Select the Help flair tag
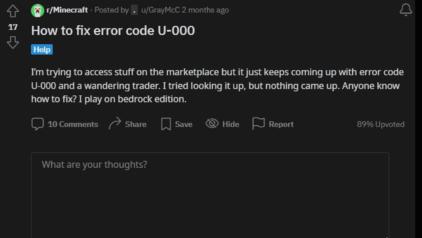The height and width of the screenshot is (238, 422). pos(41,49)
